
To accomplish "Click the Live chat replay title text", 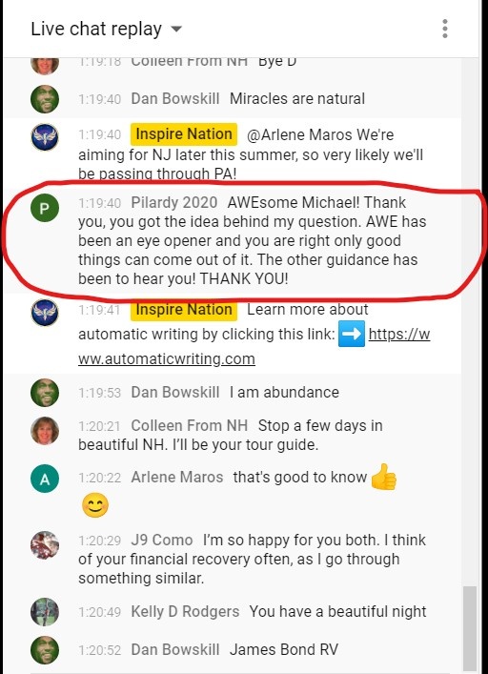I will (x=96, y=30).
